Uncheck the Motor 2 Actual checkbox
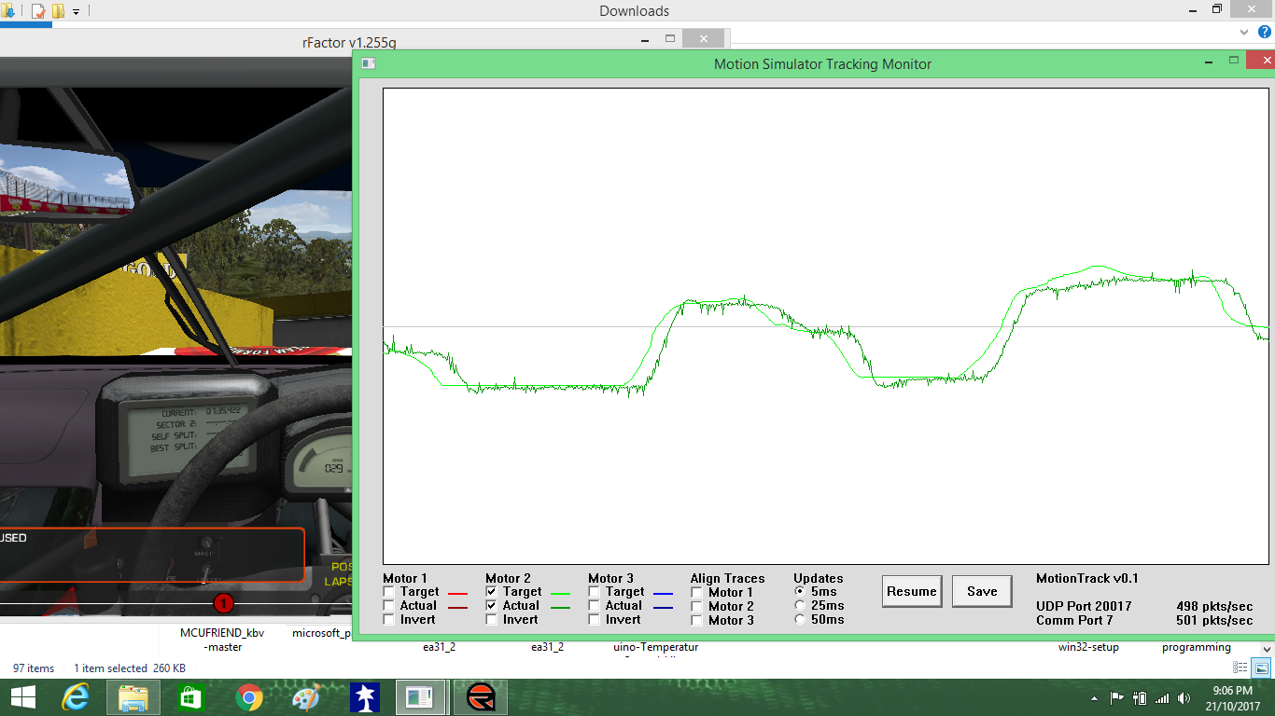 [492, 606]
